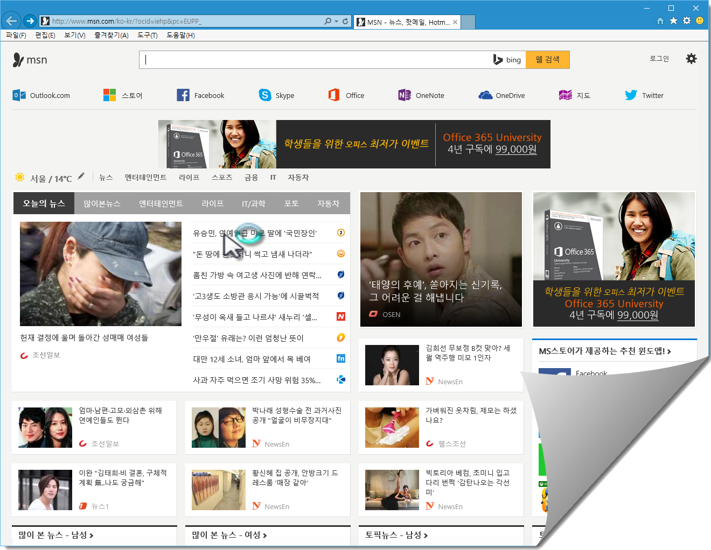Click the msn logo

(x=30, y=60)
